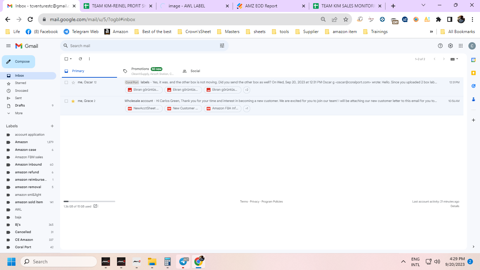The height and width of the screenshot is (270, 480).
Task: Switch to image - AWL LABEL tab
Action: [194, 6]
